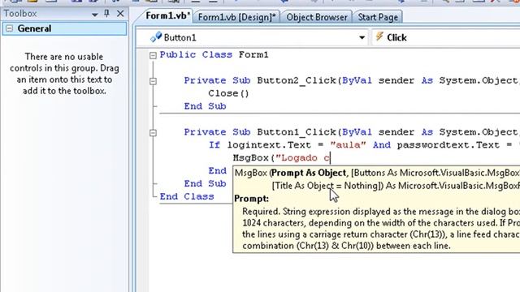This screenshot has height=292, width=520.
Task: Place cursor on the Close() line
Action: tap(228, 93)
